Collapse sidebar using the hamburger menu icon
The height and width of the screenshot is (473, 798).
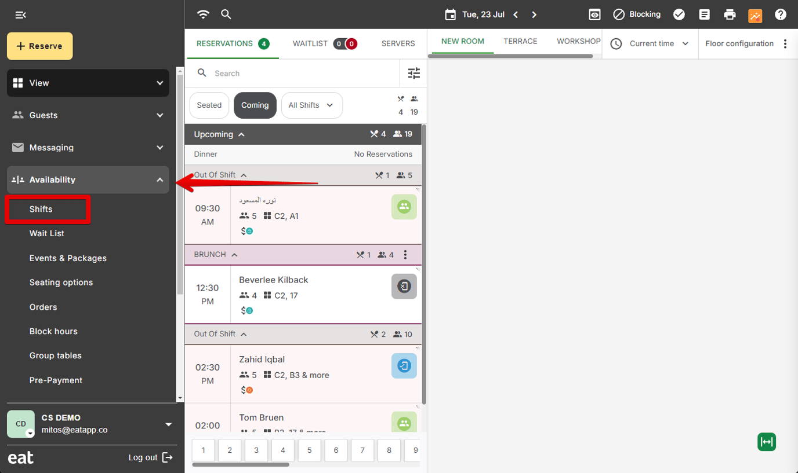point(20,14)
